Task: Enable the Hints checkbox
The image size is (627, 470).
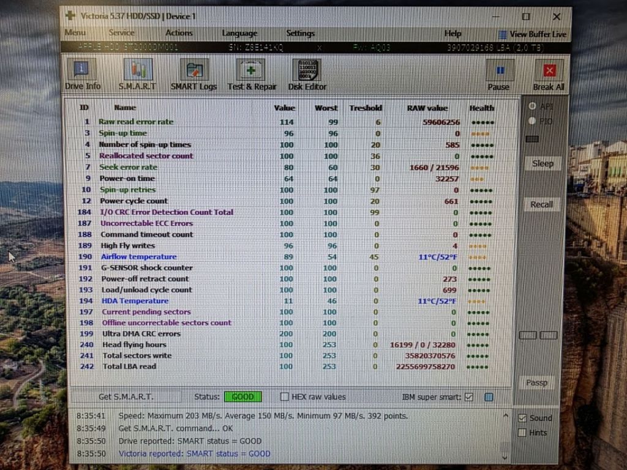Action: coord(522,433)
